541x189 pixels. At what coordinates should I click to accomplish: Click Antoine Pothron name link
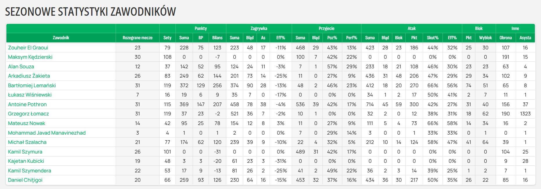pyautogui.click(x=27, y=104)
